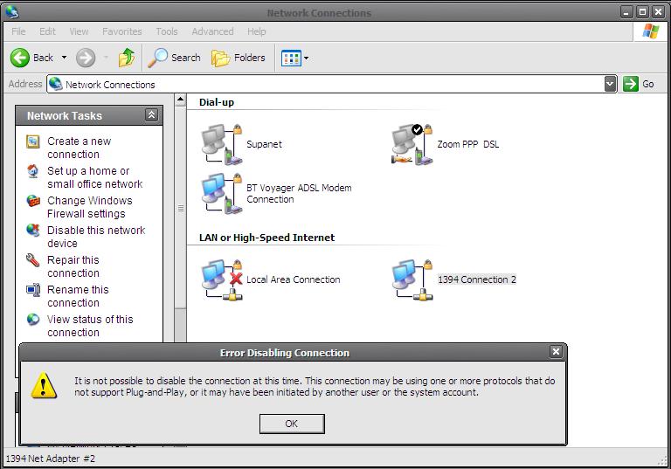Click Repair this connection link

click(x=73, y=266)
